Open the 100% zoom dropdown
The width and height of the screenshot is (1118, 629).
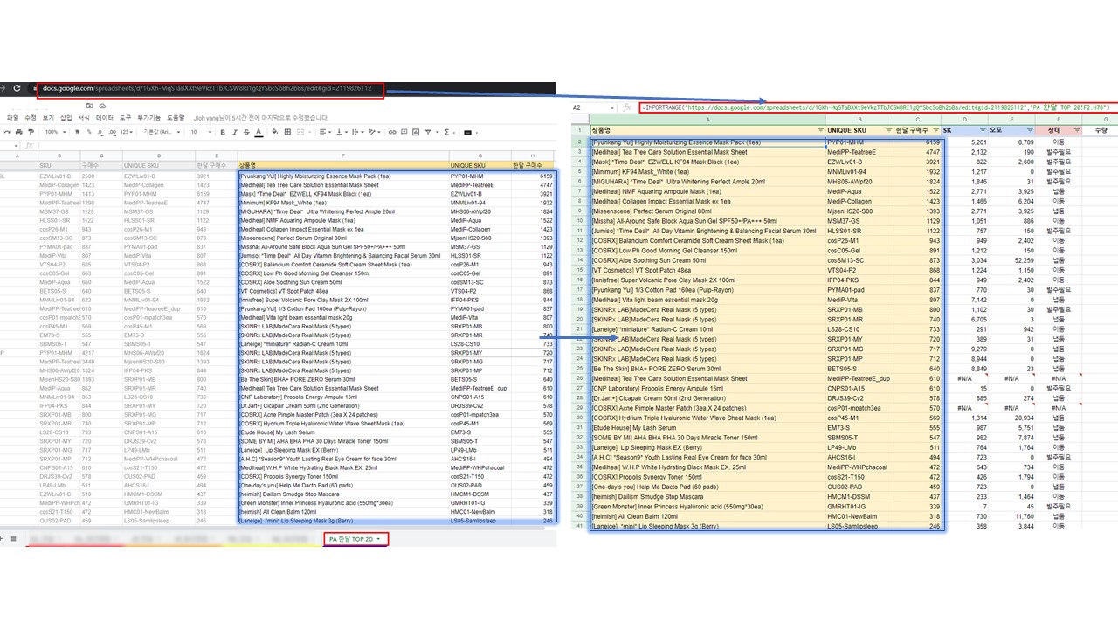click(x=57, y=132)
